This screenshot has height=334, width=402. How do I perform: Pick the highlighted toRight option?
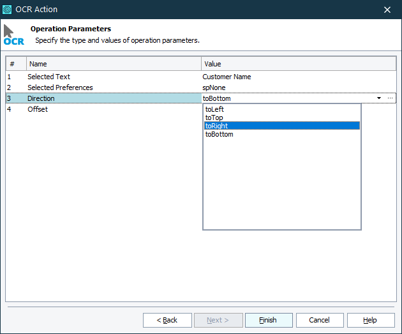point(216,126)
